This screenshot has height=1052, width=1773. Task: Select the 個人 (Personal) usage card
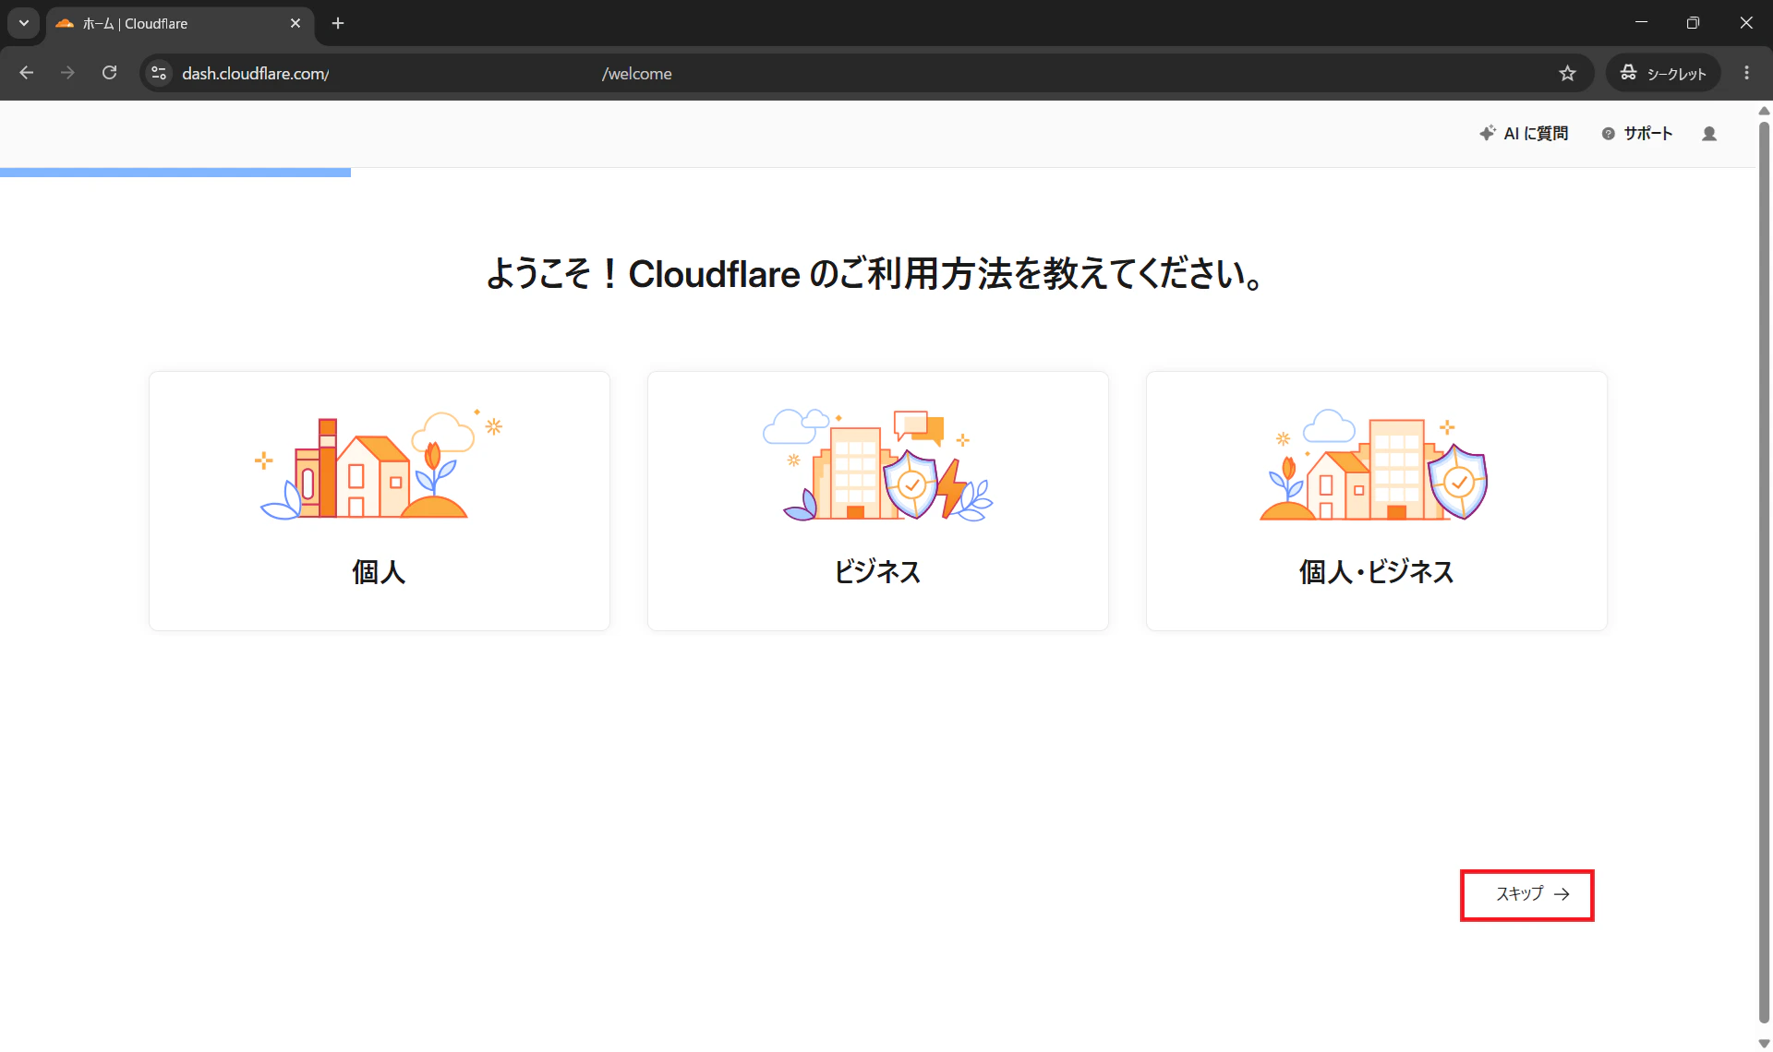click(x=380, y=501)
